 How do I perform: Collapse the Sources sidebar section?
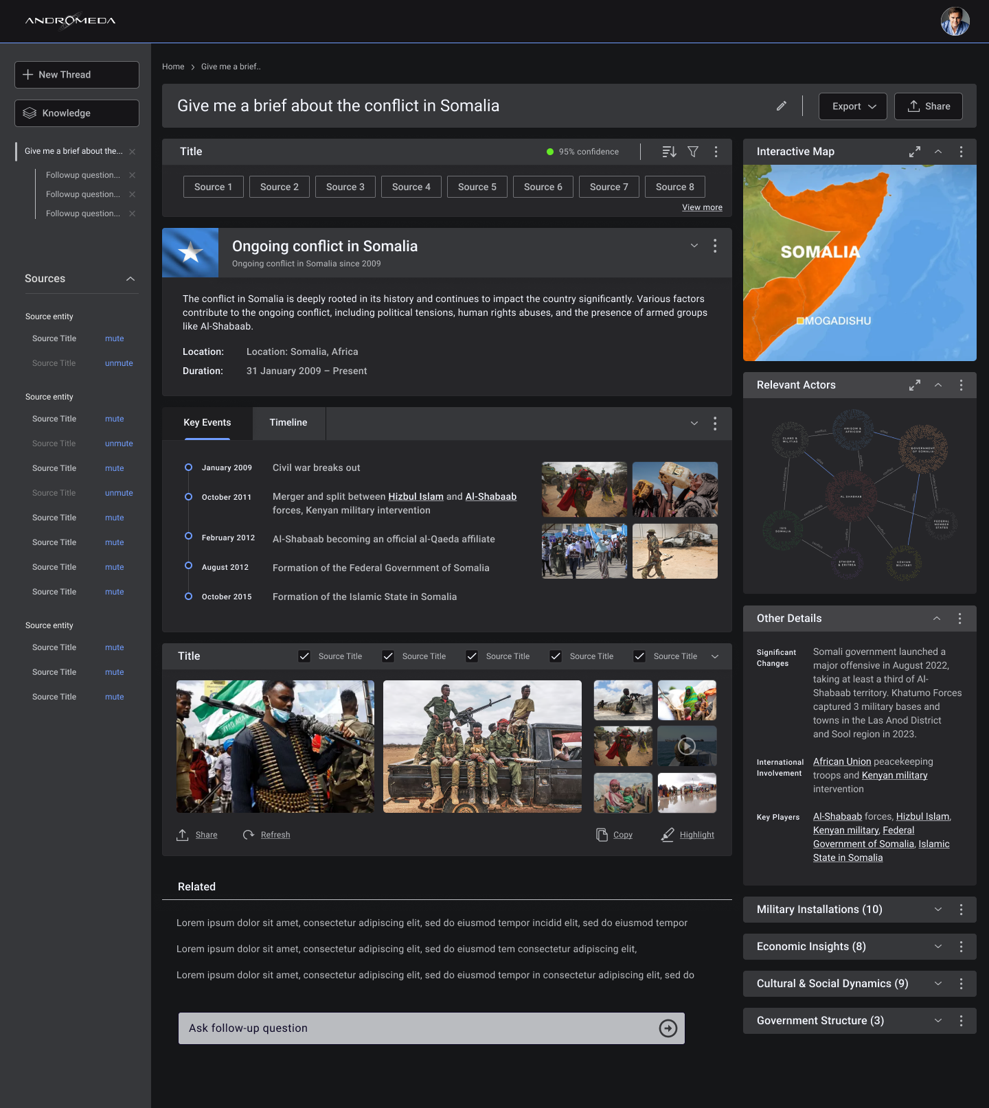coord(130,279)
